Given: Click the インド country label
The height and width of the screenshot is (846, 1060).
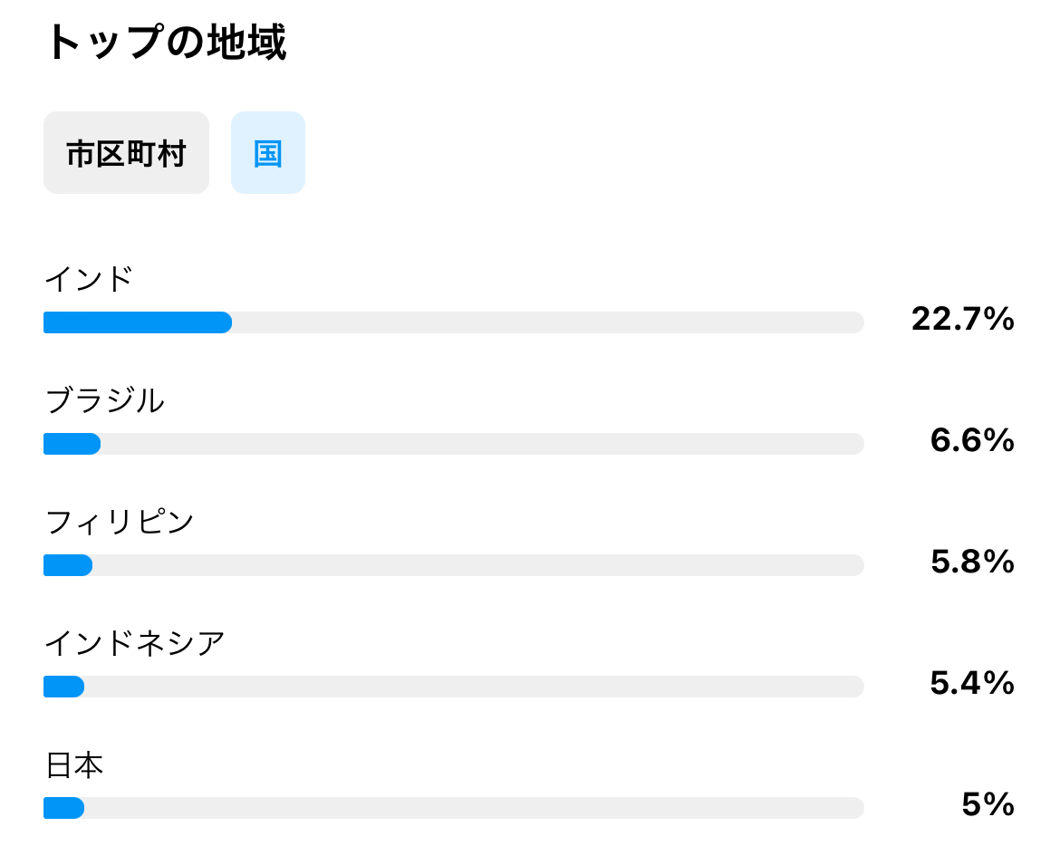Looking at the screenshot, I should (89, 279).
